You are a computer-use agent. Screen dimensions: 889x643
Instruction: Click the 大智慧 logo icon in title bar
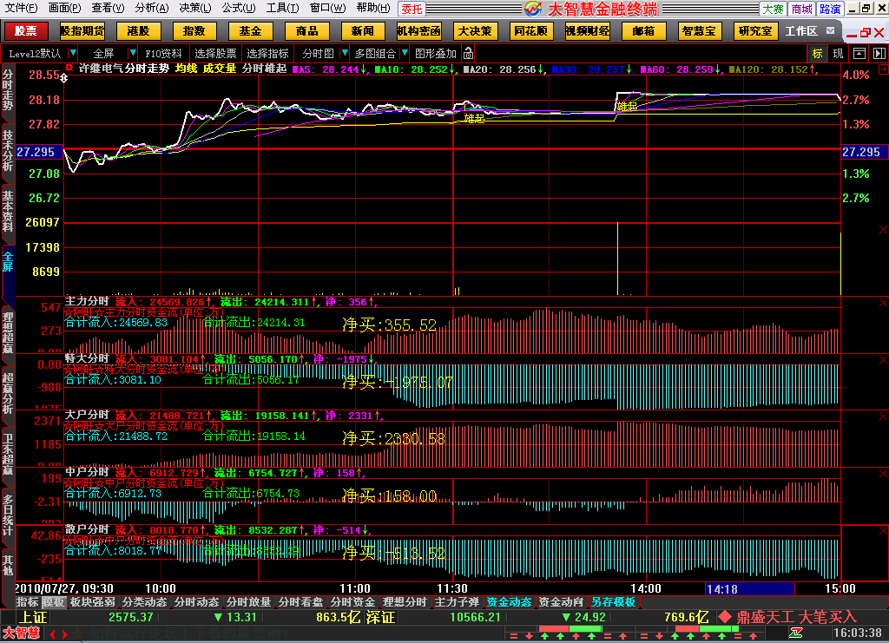point(533,9)
